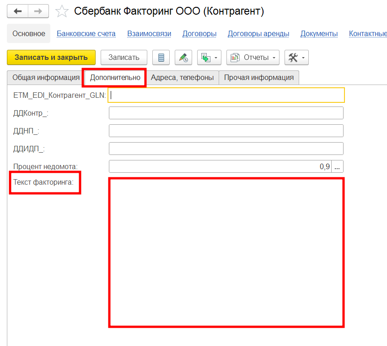
Task: Open the tools wrench and hammer dropdown
Action: [x=296, y=58]
